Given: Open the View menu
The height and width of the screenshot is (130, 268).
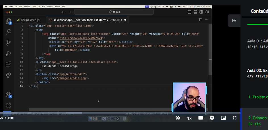Looking at the screenshot, I should pos(34,6).
